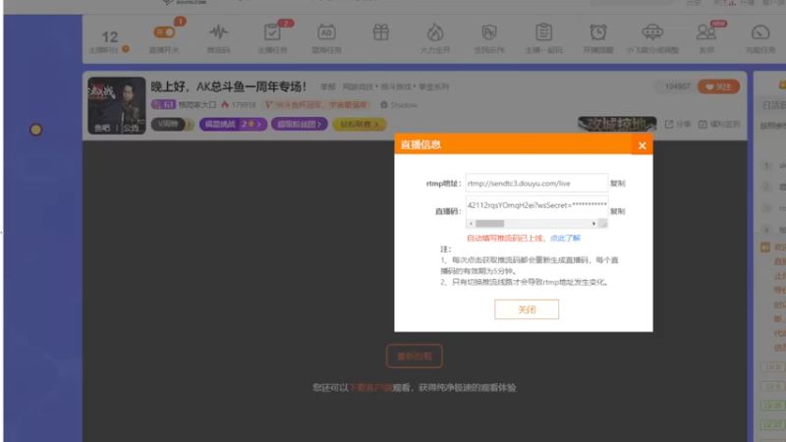The width and height of the screenshot is (786, 442).
Task: Click the stream key scrollbar right arrow
Action: (x=594, y=224)
